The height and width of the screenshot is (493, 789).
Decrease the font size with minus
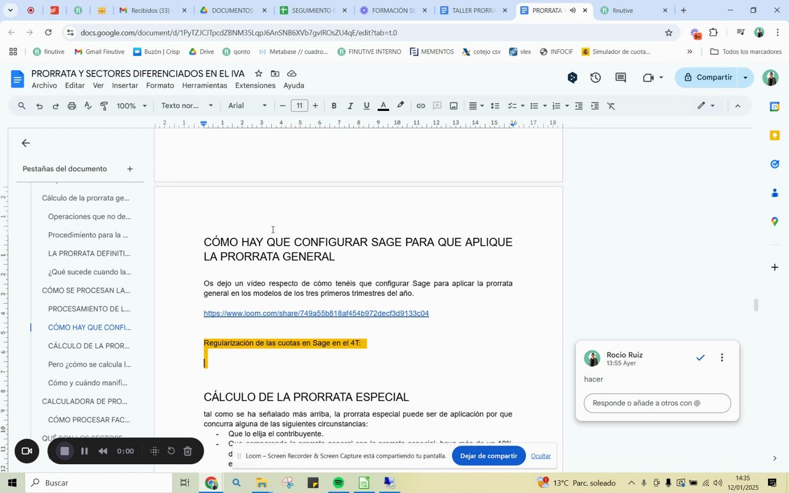pos(283,106)
